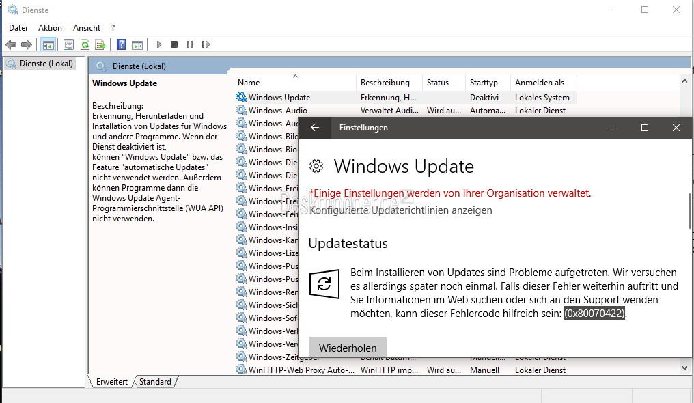The width and height of the screenshot is (694, 403).
Task: Click the update sync icon under Updatestatus
Action: 324,284
